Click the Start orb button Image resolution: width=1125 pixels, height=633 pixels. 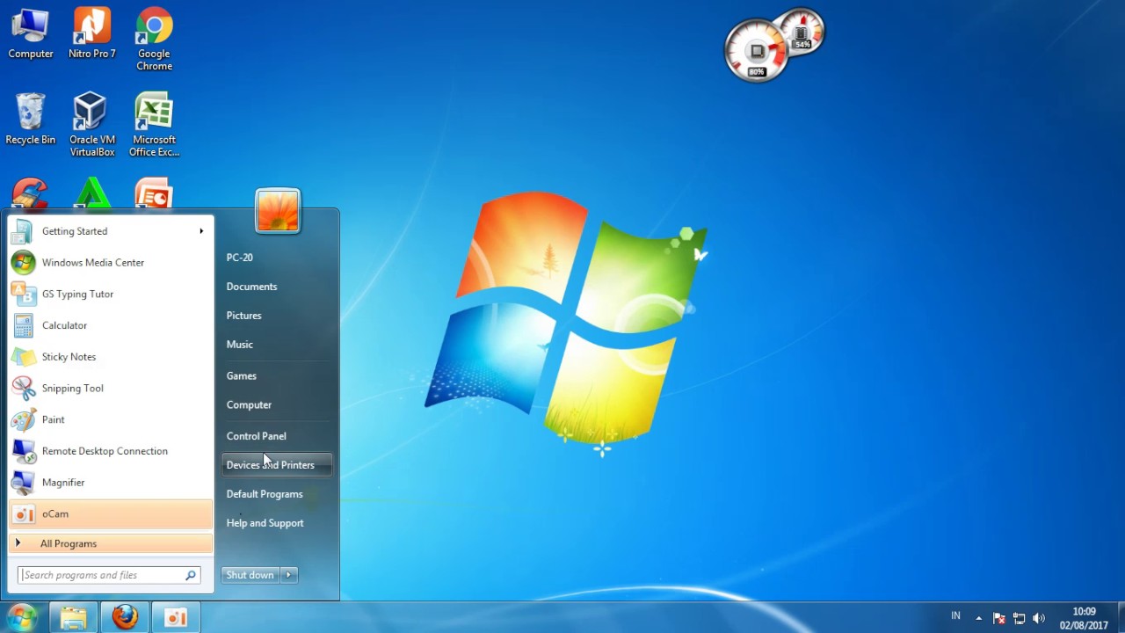[x=22, y=617]
